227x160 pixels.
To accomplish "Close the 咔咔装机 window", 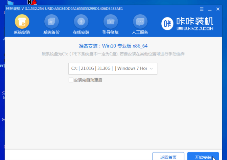I will [218, 8].
